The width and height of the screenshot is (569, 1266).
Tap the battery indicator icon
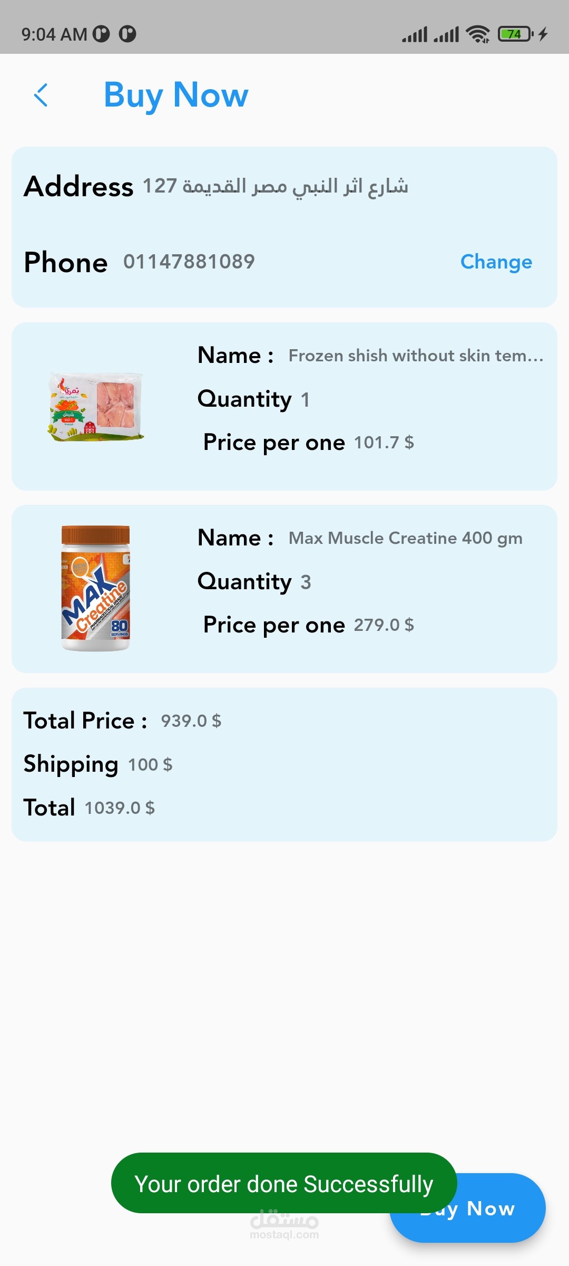[515, 34]
